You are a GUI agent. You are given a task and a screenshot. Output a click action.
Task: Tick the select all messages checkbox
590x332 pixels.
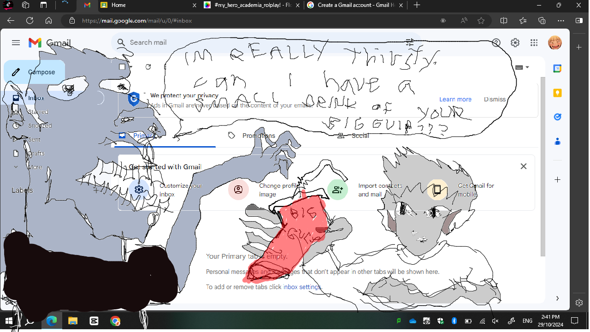(122, 67)
